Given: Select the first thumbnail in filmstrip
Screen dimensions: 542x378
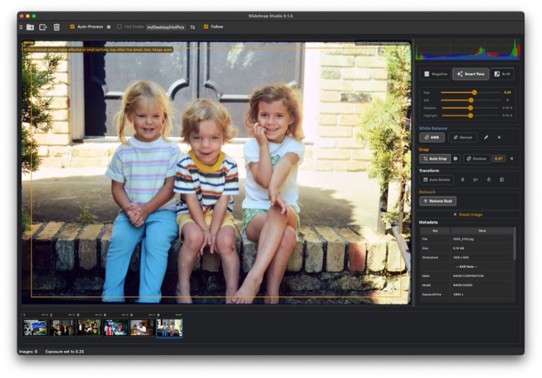Looking at the screenshot, I should 35,328.
